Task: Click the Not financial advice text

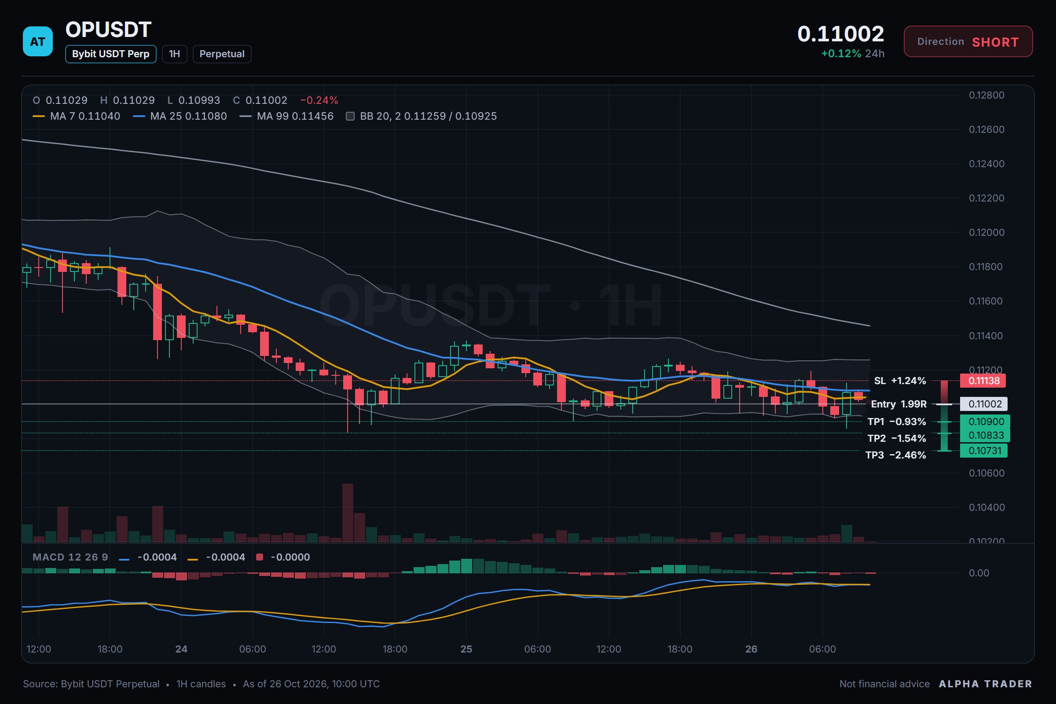Action: coord(884,684)
